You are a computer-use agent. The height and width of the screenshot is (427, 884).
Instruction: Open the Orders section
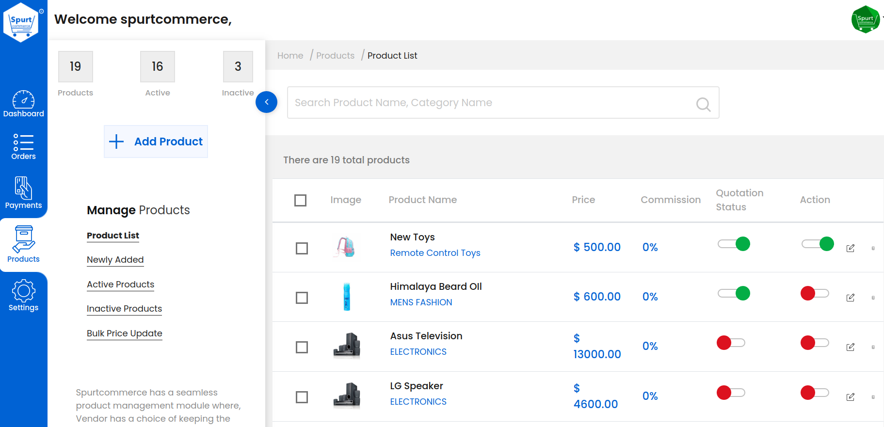(23, 146)
